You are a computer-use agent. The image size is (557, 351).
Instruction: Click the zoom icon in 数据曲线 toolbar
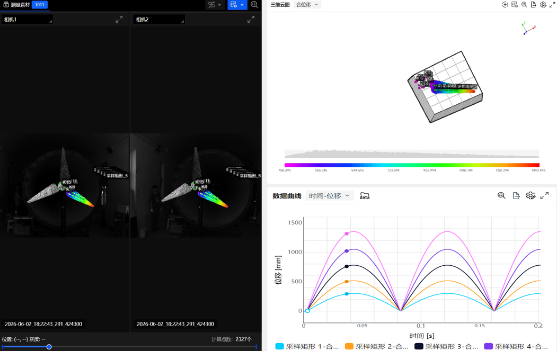coord(501,195)
